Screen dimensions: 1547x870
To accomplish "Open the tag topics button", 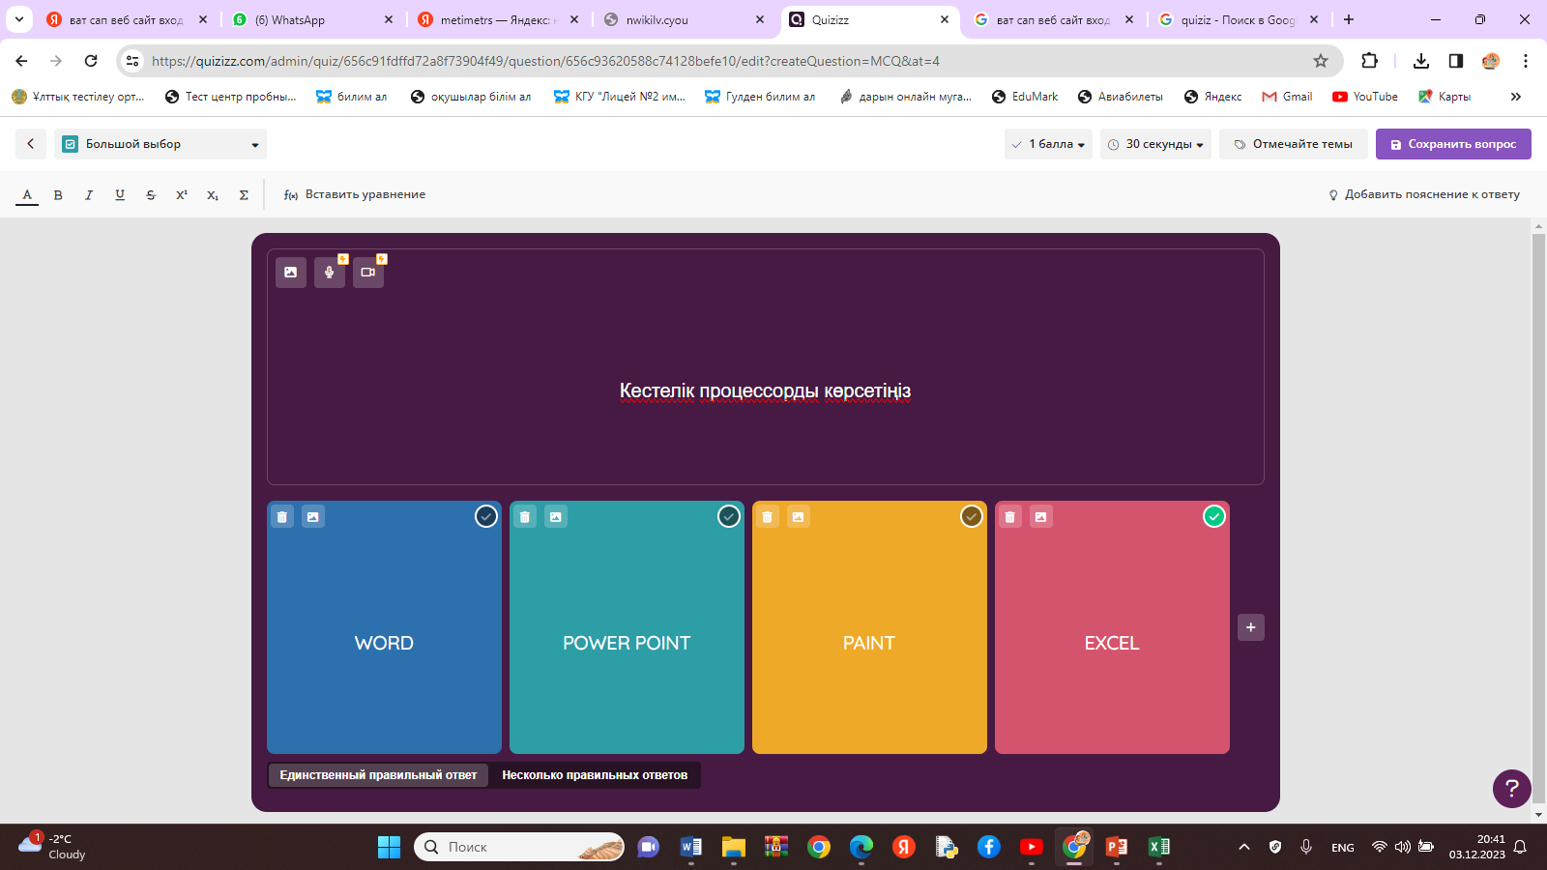I will (x=1294, y=144).
